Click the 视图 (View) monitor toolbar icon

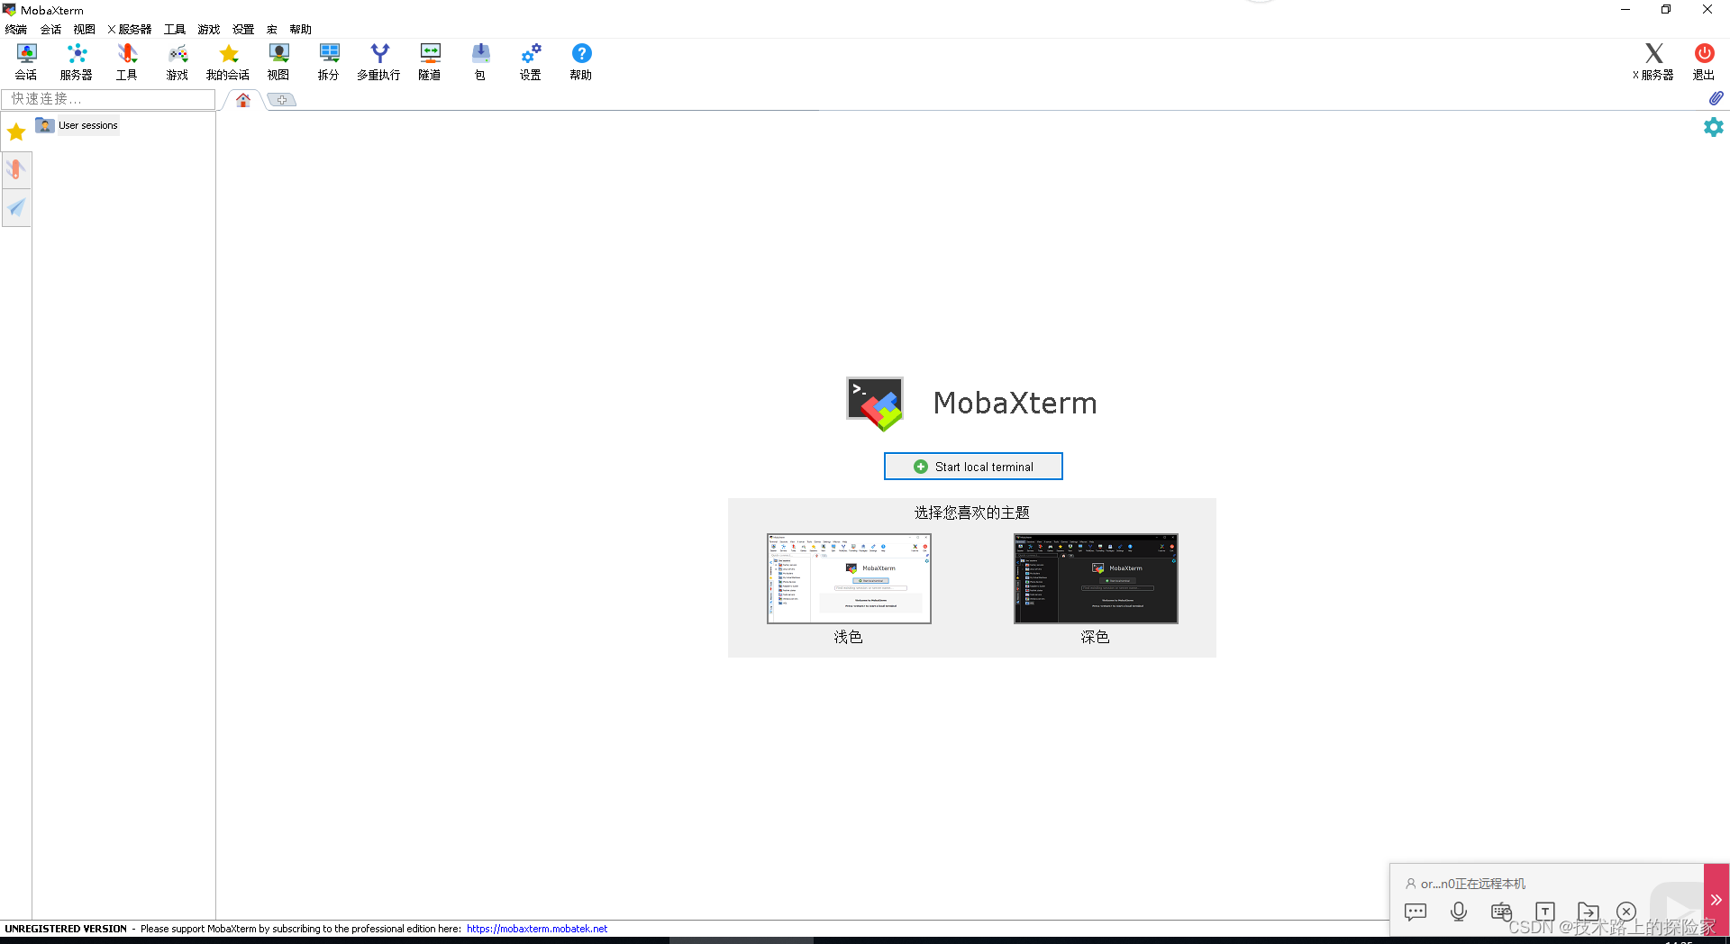coord(278,62)
